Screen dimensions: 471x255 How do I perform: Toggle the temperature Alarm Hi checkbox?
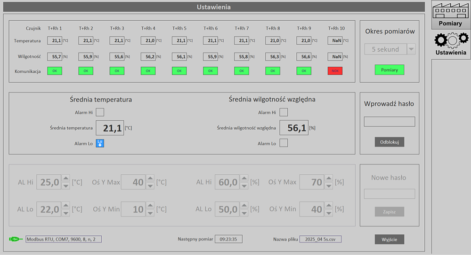[x=100, y=112]
